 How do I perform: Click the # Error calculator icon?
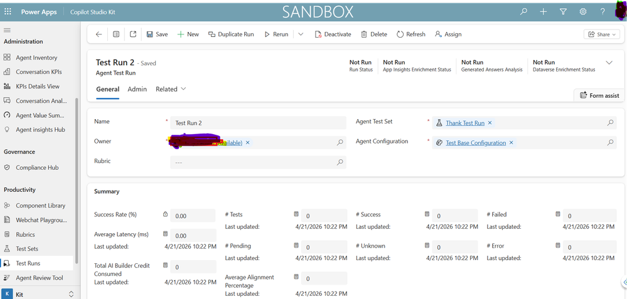coord(557,246)
